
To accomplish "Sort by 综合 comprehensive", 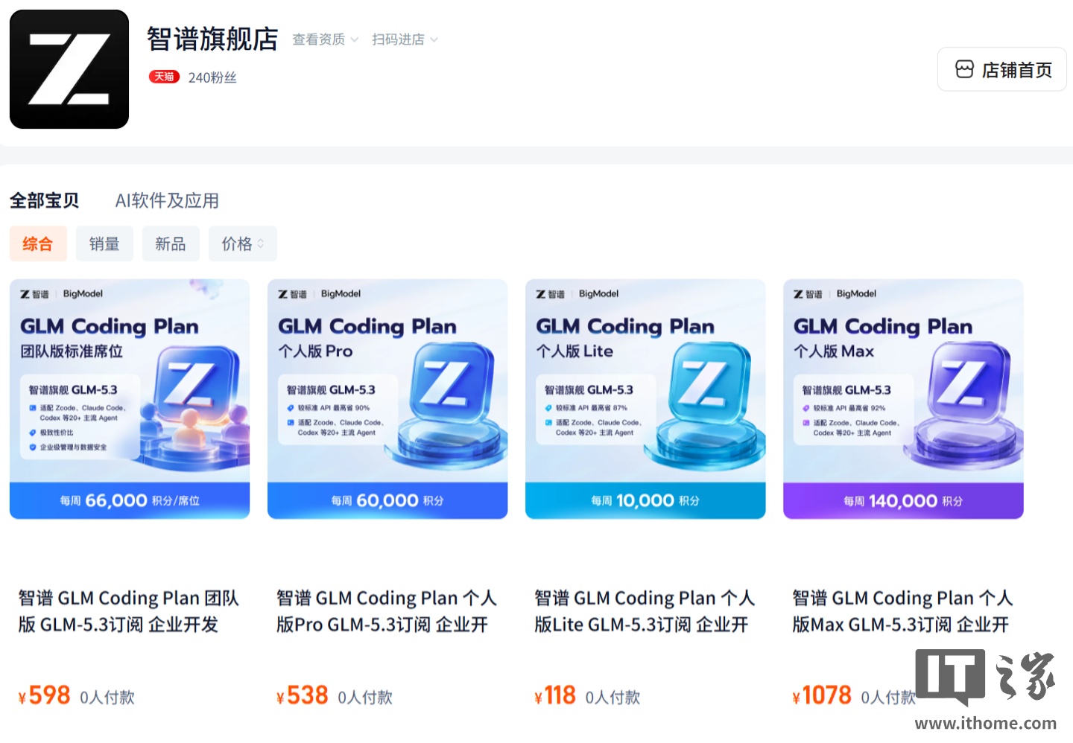I will pos(38,243).
